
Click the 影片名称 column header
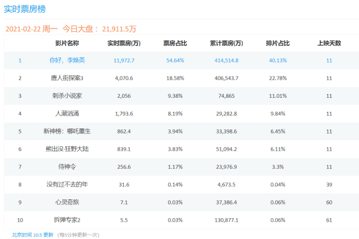click(x=67, y=43)
